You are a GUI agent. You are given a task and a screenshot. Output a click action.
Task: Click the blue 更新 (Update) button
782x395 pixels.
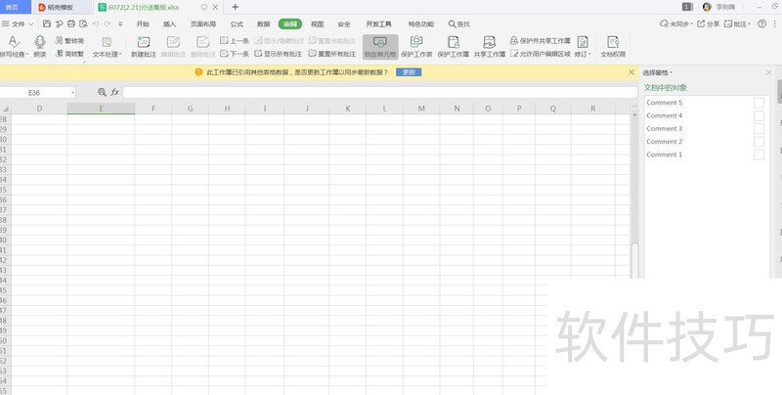409,72
